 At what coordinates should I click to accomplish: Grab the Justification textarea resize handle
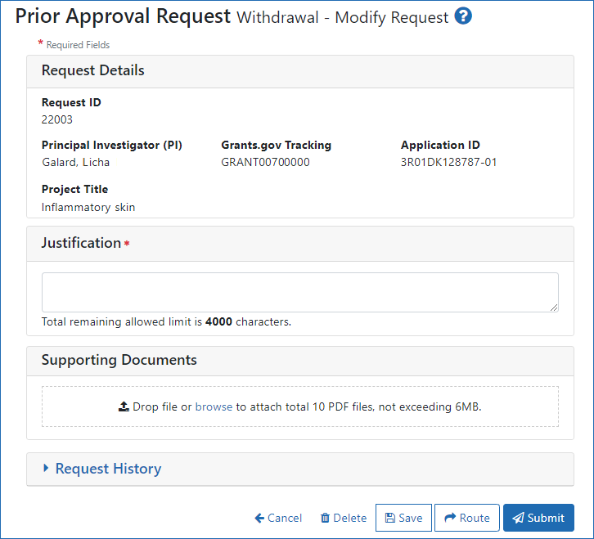click(x=554, y=308)
